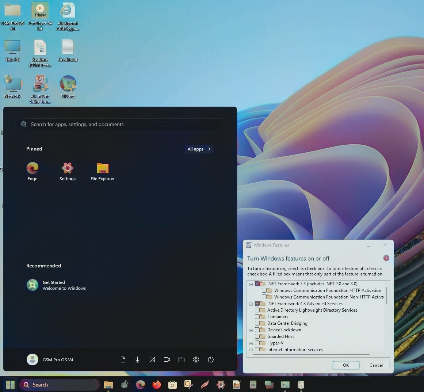The height and width of the screenshot is (392, 424).
Task: Click OK in Windows Features
Action: pos(346,365)
